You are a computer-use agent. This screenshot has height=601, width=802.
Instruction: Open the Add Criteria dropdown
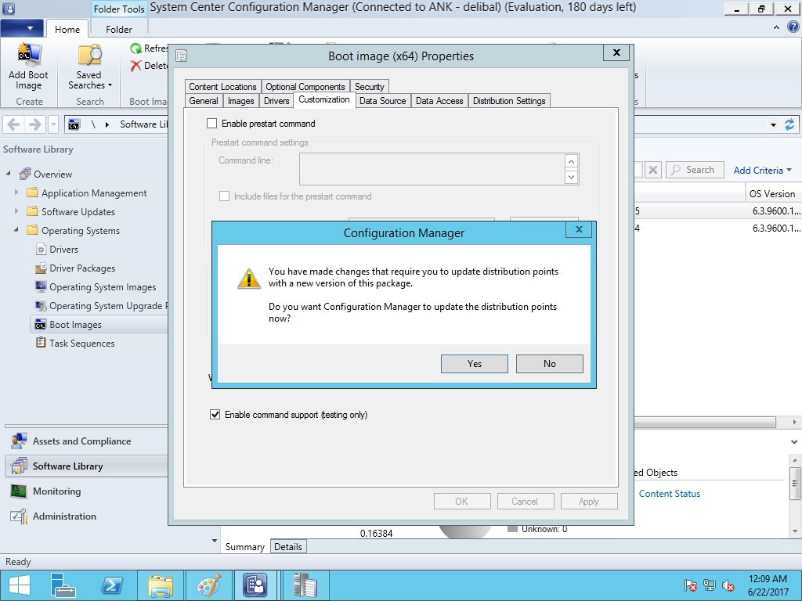(762, 170)
